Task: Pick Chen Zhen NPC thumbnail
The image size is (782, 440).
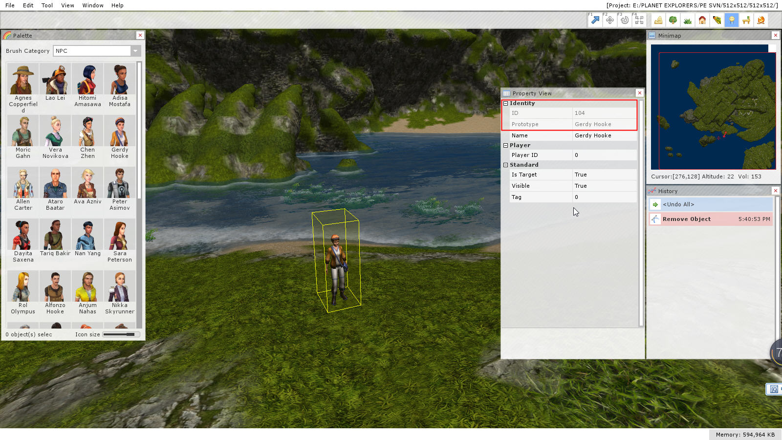Action: 87,132
